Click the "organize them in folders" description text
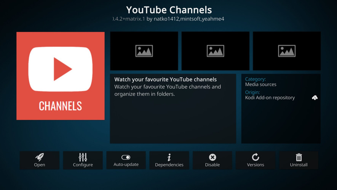 click(145, 94)
